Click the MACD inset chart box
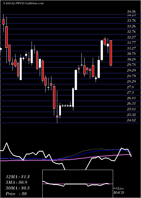Screen dimensions: 141x198 [78, 184]
